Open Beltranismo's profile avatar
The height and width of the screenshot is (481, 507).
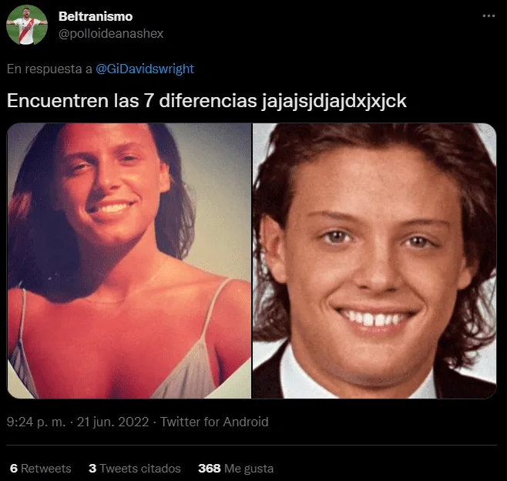(x=27, y=25)
